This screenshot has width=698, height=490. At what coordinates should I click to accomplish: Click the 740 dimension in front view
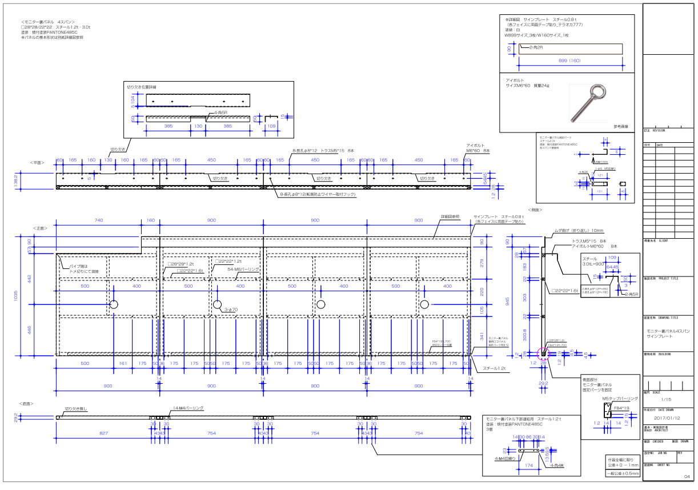click(98, 220)
